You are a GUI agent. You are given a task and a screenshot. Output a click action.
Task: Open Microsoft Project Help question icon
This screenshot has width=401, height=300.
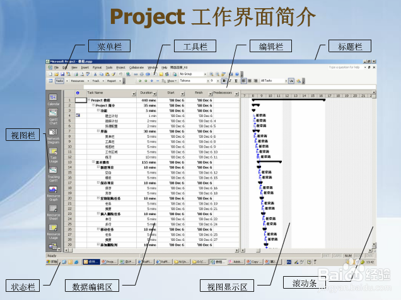(x=237, y=74)
